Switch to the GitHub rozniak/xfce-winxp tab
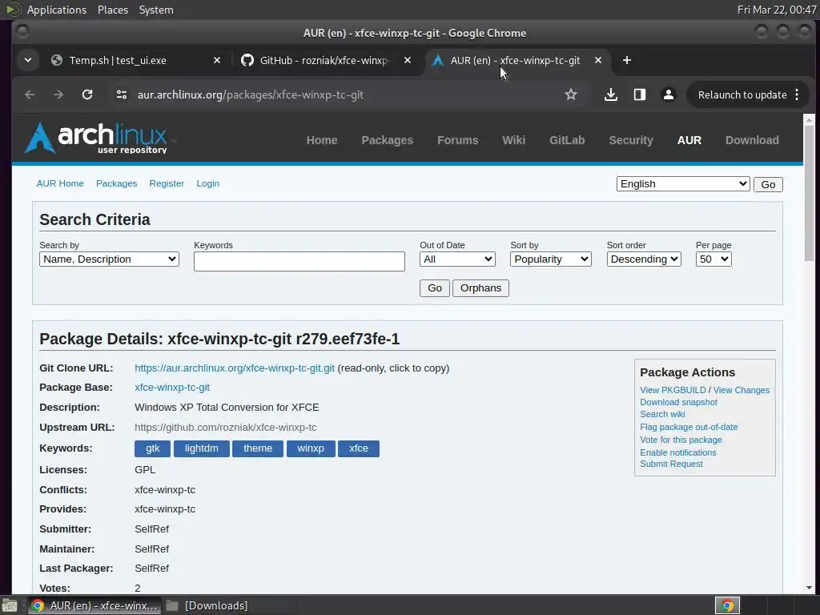The width and height of the screenshot is (820, 615). pyautogui.click(x=324, y=61)
